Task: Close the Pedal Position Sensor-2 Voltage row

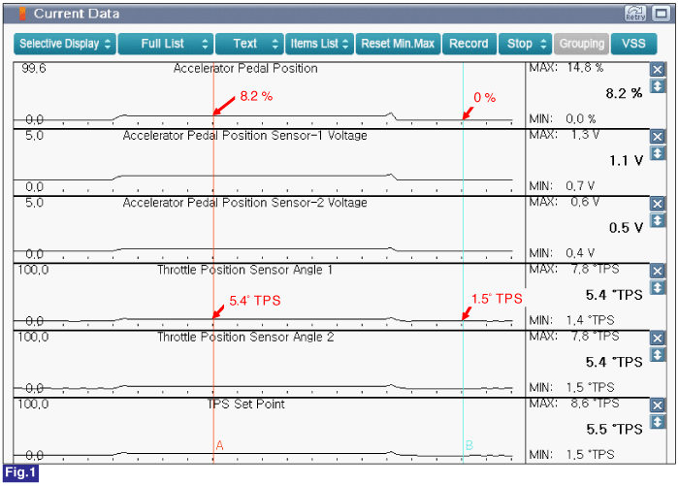Action: 658,204
